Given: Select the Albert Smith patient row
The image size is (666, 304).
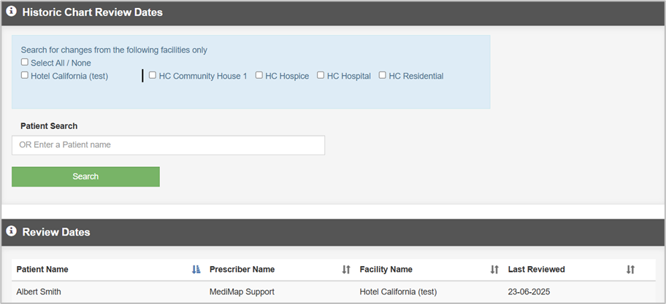Looking at the screenshot, I should point(39,292).
